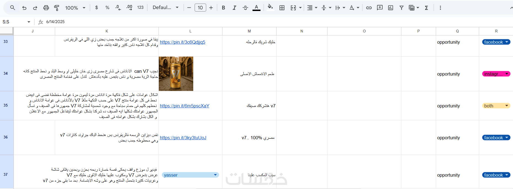The image size is (513, 189).
Task: Select column R header
Action: pyautogui.click(x=496, y=31)
